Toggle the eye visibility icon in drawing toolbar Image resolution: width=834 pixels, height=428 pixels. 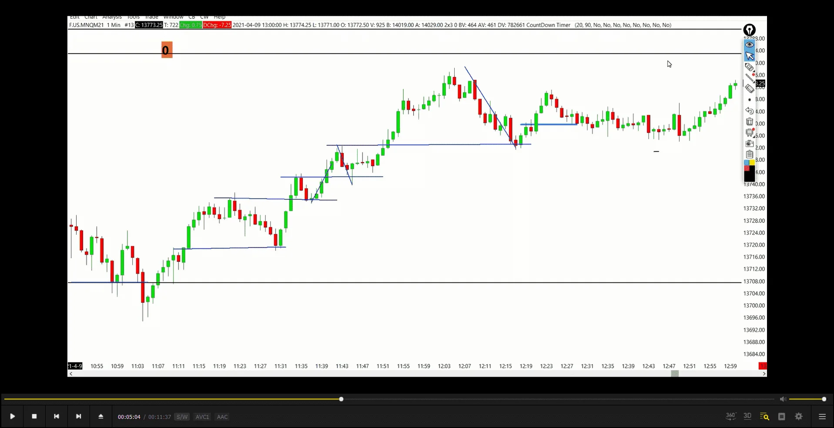pos(749,44)
